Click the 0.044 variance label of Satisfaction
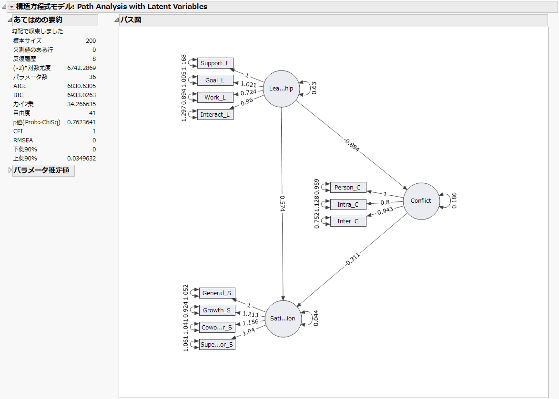This screenshot has height=399, width=559. 316,318
